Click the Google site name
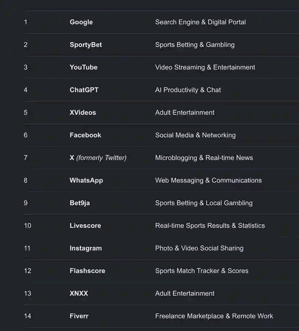Image resolution: width=299 pixels, height=331 pixels. 81,22
